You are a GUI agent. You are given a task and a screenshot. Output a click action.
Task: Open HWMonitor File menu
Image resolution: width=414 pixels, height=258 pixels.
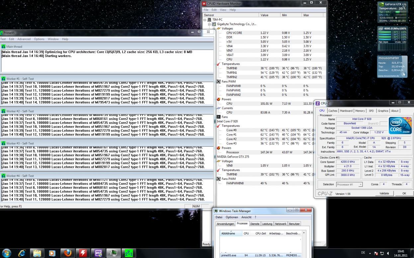tap(206, 10)
